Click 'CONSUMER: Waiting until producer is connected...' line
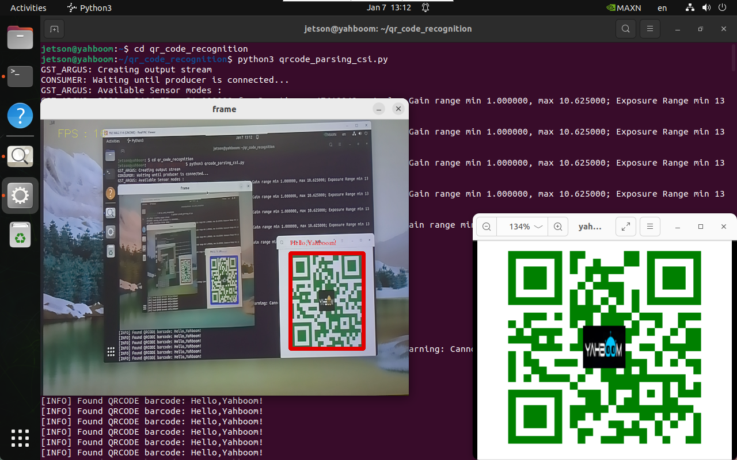The width and height of the screenshot is (737, 460). click(x=165, y=80)
